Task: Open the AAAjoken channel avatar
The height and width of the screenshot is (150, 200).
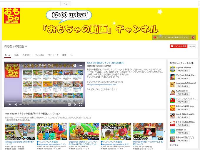Action: (x=173, y=92)
